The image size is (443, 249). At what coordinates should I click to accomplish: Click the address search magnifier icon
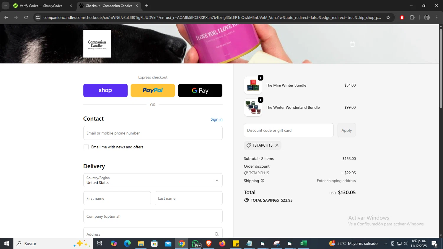[216, 234]
